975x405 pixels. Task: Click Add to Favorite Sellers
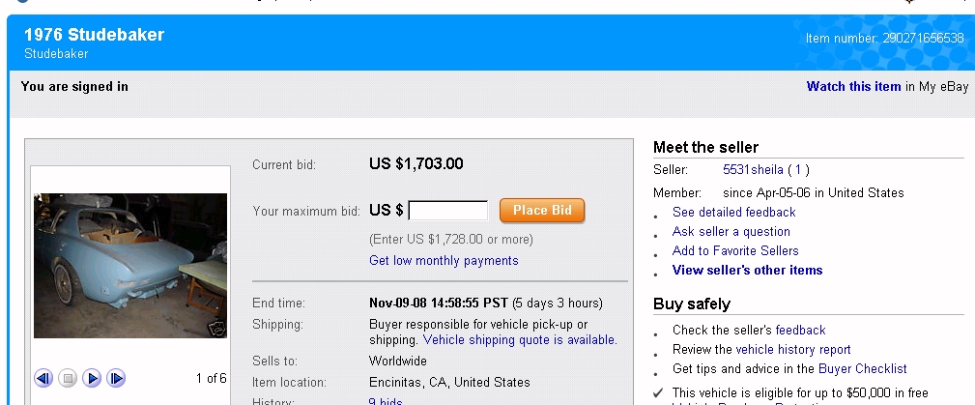[x=735, y=251]
